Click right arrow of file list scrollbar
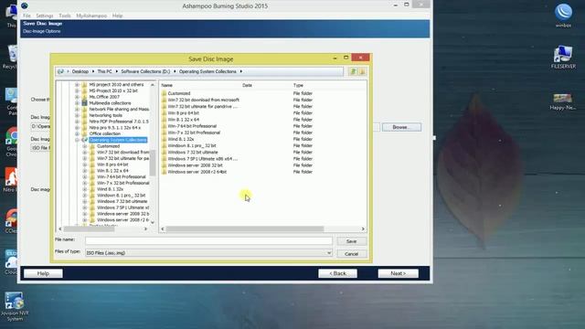The width and height of the screenshot is (585, 329). click(363, 229)
